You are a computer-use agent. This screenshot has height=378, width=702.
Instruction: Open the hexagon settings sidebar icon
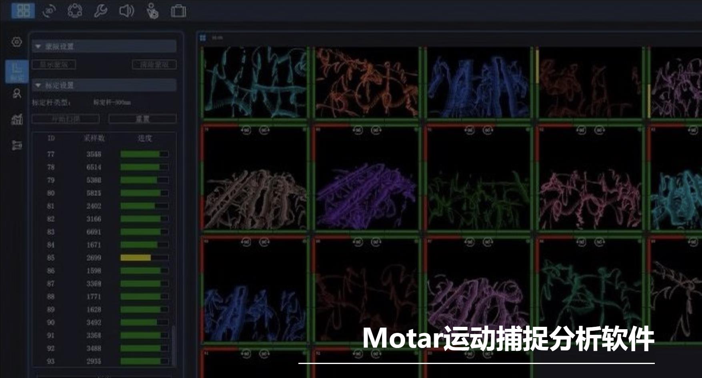16,42
